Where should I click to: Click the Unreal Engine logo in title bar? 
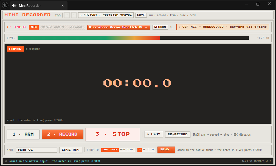point(5,5)
